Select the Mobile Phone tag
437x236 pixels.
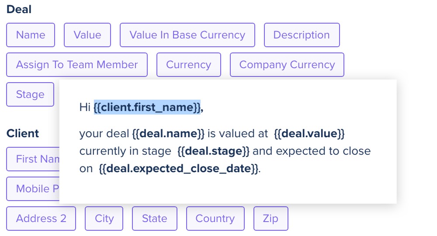point(33,189)
